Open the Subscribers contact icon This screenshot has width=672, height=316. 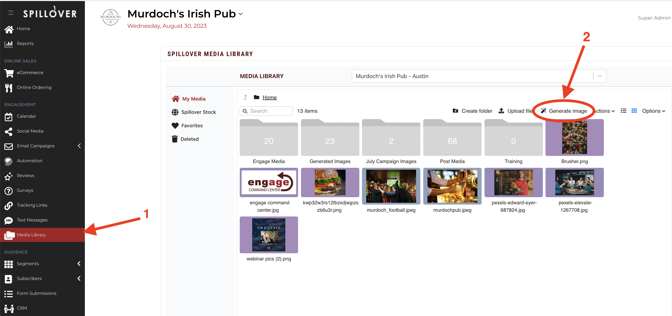coord(8,279)
